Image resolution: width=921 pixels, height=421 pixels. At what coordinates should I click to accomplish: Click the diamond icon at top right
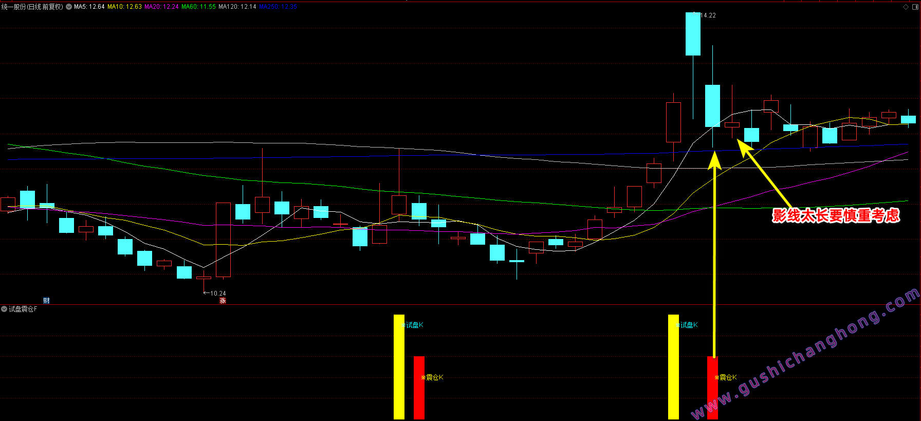tap(906, 7)
